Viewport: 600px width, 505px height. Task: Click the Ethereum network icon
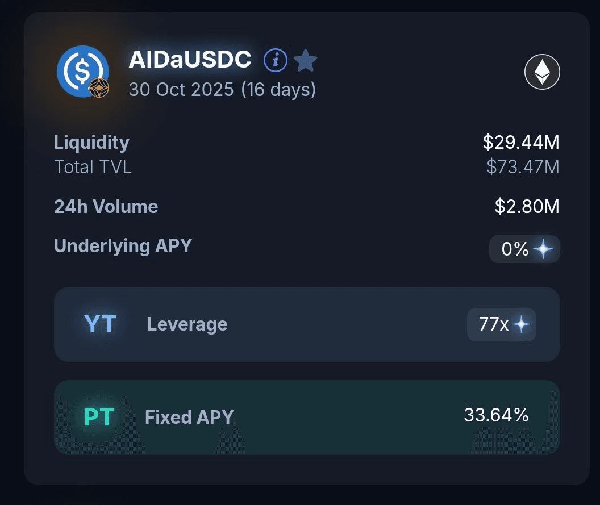[542, 72]
